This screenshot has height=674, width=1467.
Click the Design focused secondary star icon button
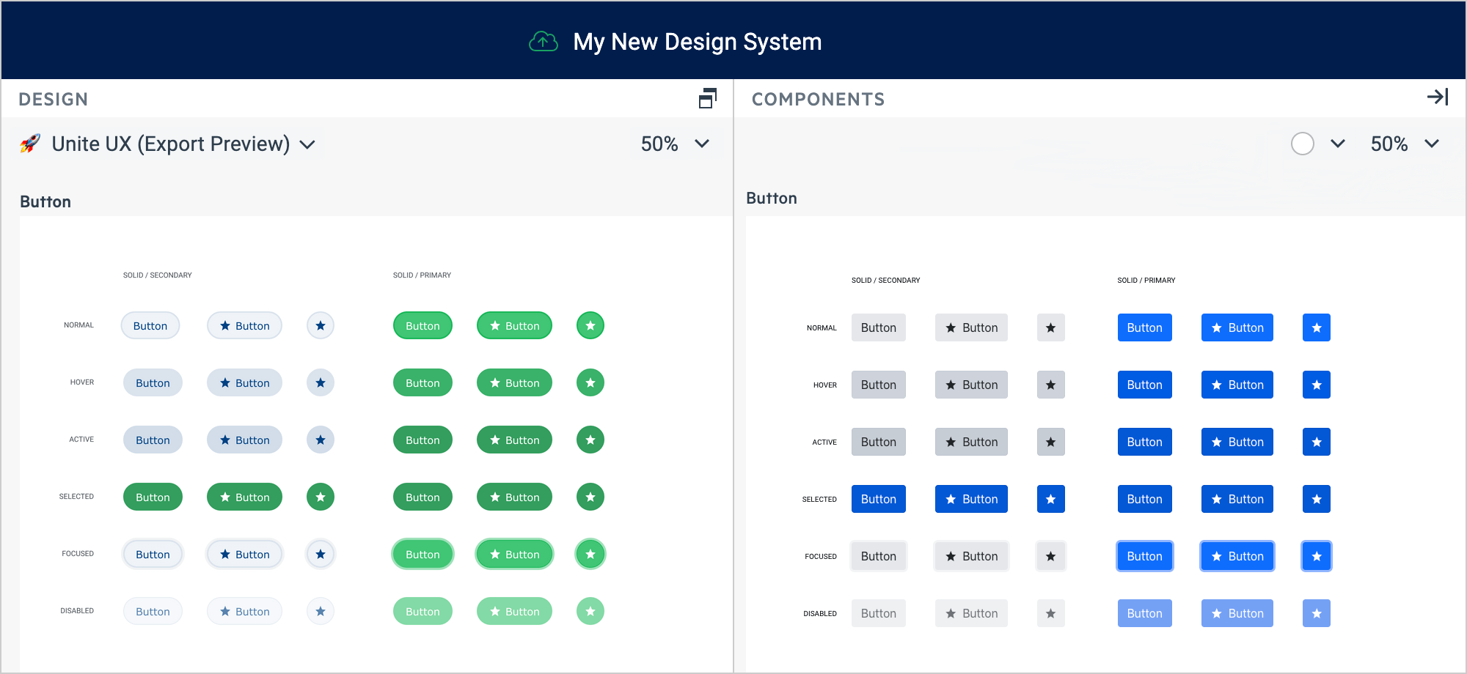pos(321,555)
